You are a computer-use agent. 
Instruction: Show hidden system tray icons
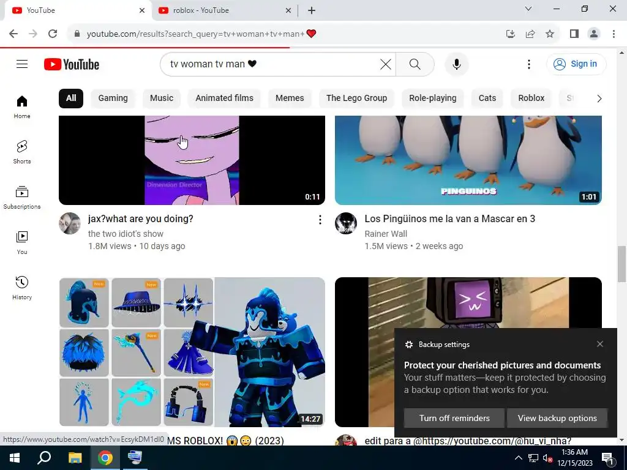[x=518, y=458]
